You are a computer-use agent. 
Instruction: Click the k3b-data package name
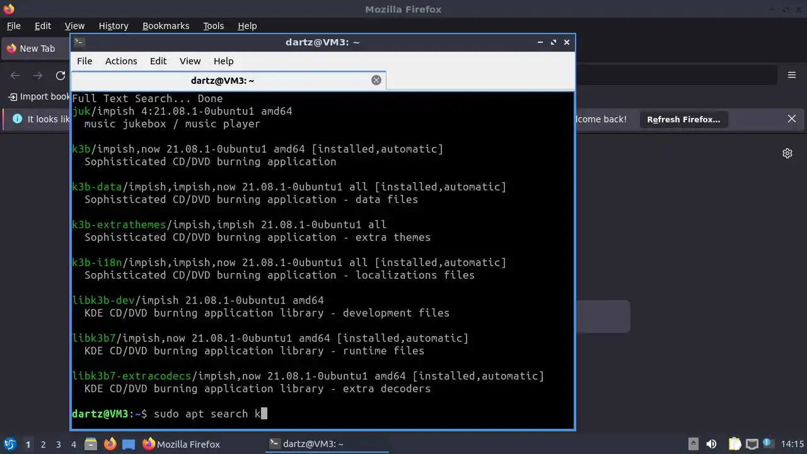[x=97, y=187]
